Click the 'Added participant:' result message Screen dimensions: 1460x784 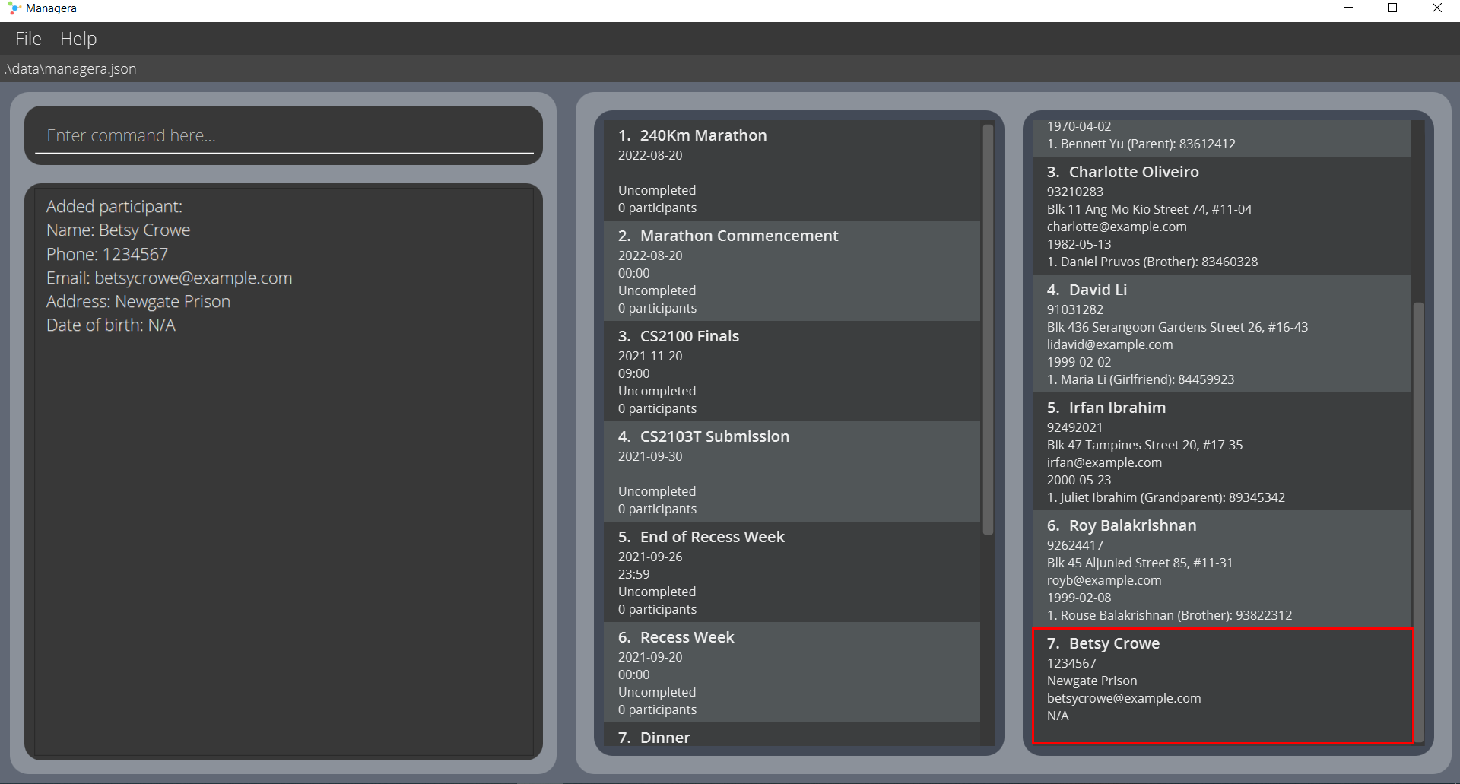[x=114, y=207]
